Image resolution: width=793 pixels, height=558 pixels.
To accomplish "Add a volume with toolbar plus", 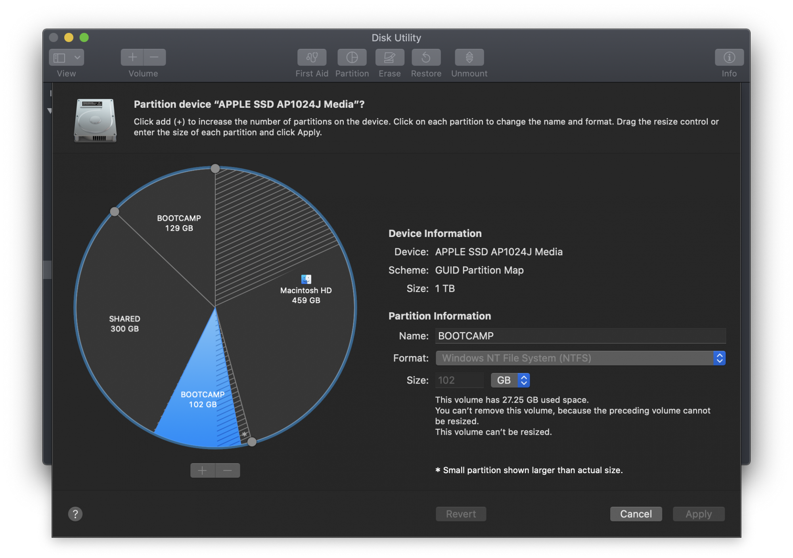I will point(132,57).
